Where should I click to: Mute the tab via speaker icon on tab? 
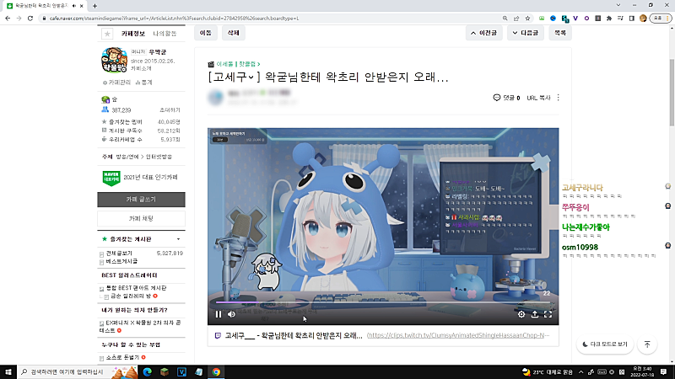point(74,6)
